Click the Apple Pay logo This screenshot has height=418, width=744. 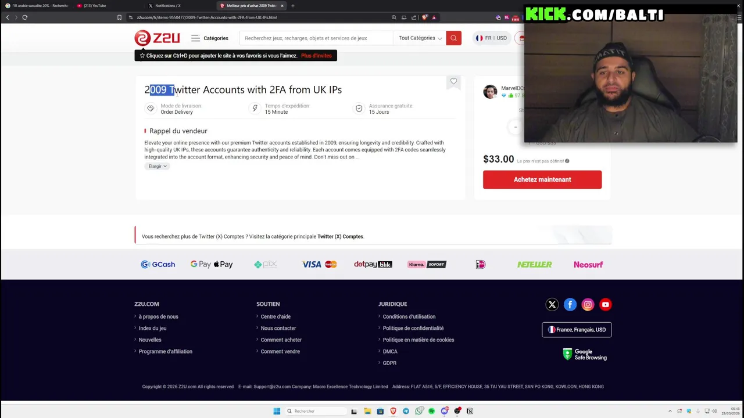(223, 265)
